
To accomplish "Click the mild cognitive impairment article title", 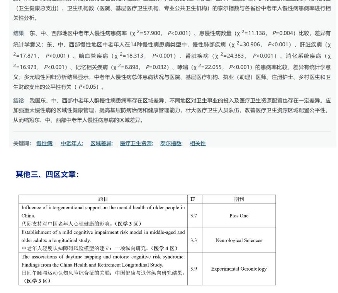I will (x=103, y=236).
